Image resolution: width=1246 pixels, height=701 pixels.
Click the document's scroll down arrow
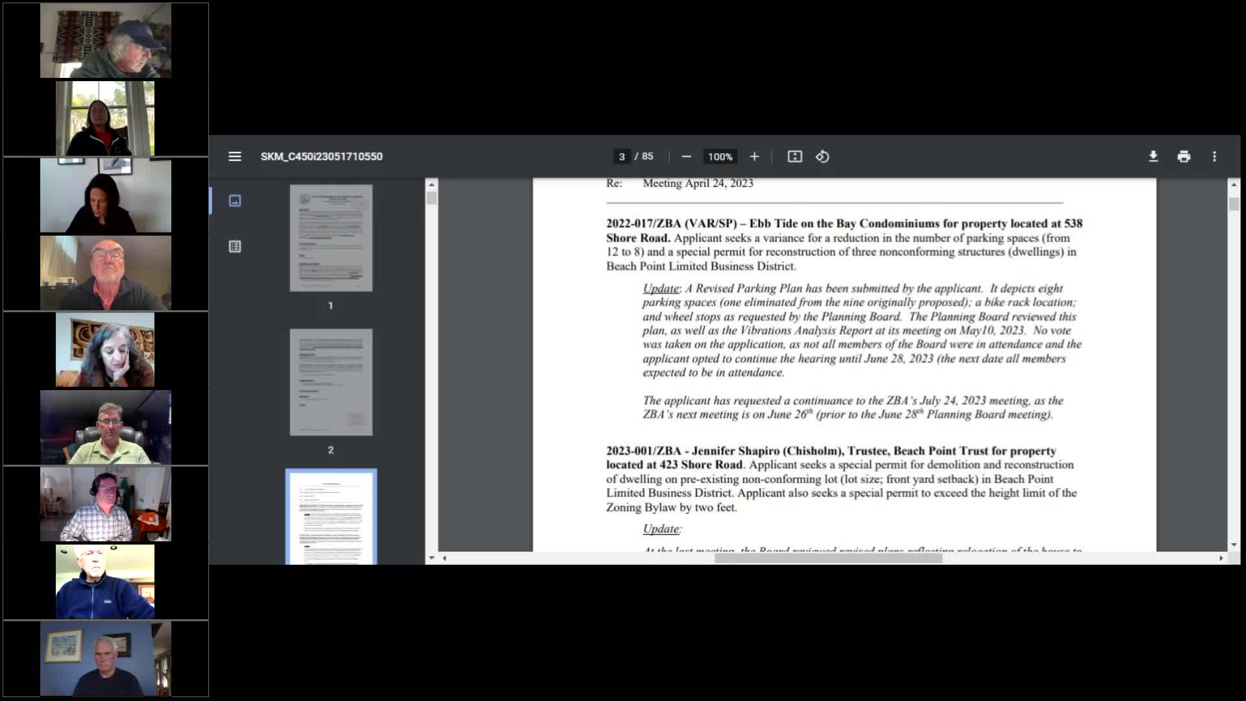[1234, 545]
